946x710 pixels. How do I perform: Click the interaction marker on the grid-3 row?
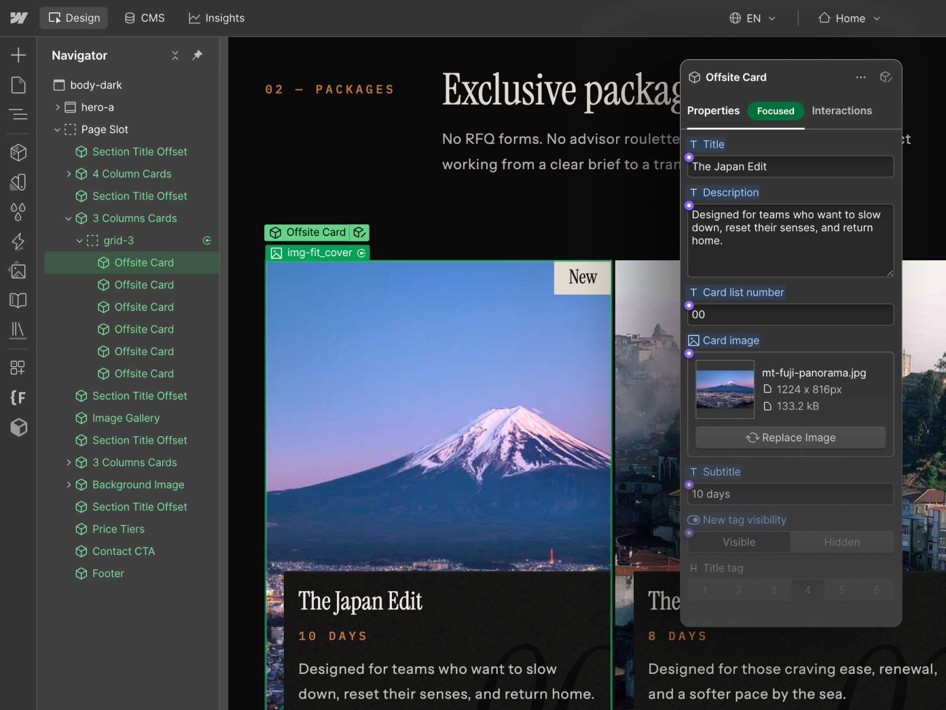207,240
